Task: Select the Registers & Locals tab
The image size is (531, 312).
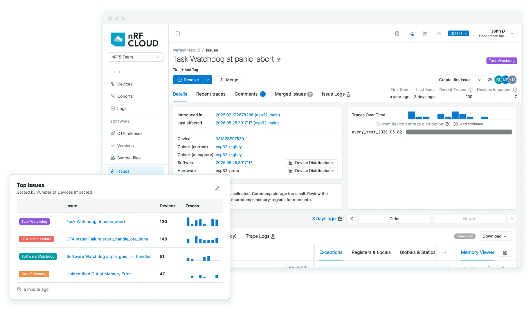Action: click(x=371, y=252)
